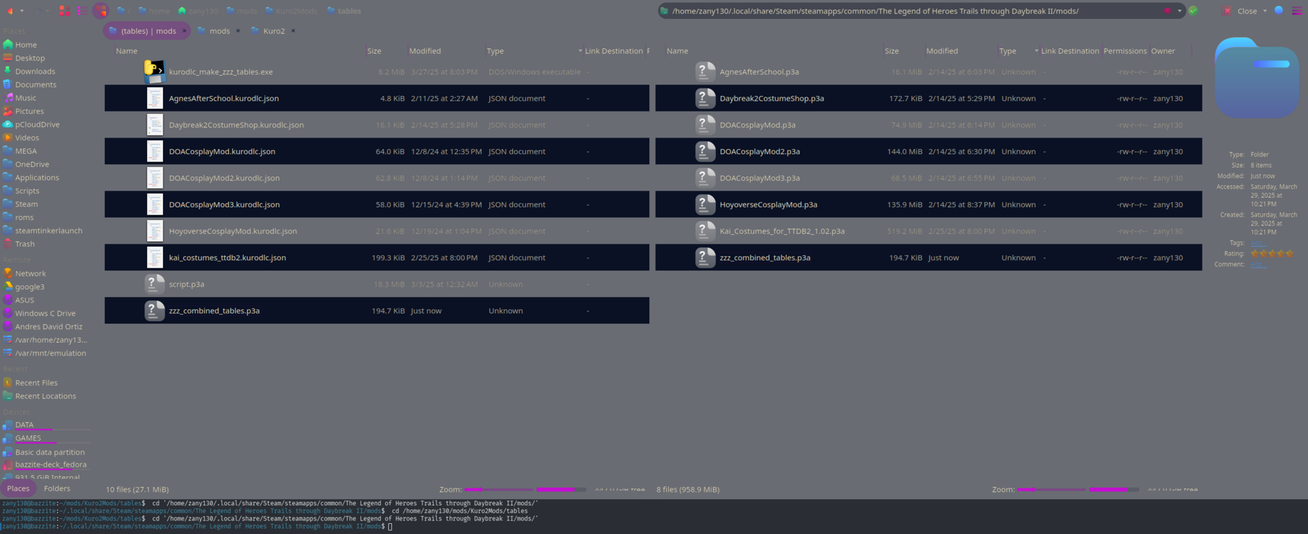Click 'Add...' link next to Tags
Screen dimensions: 1308x534
[x=1258, y=242]
